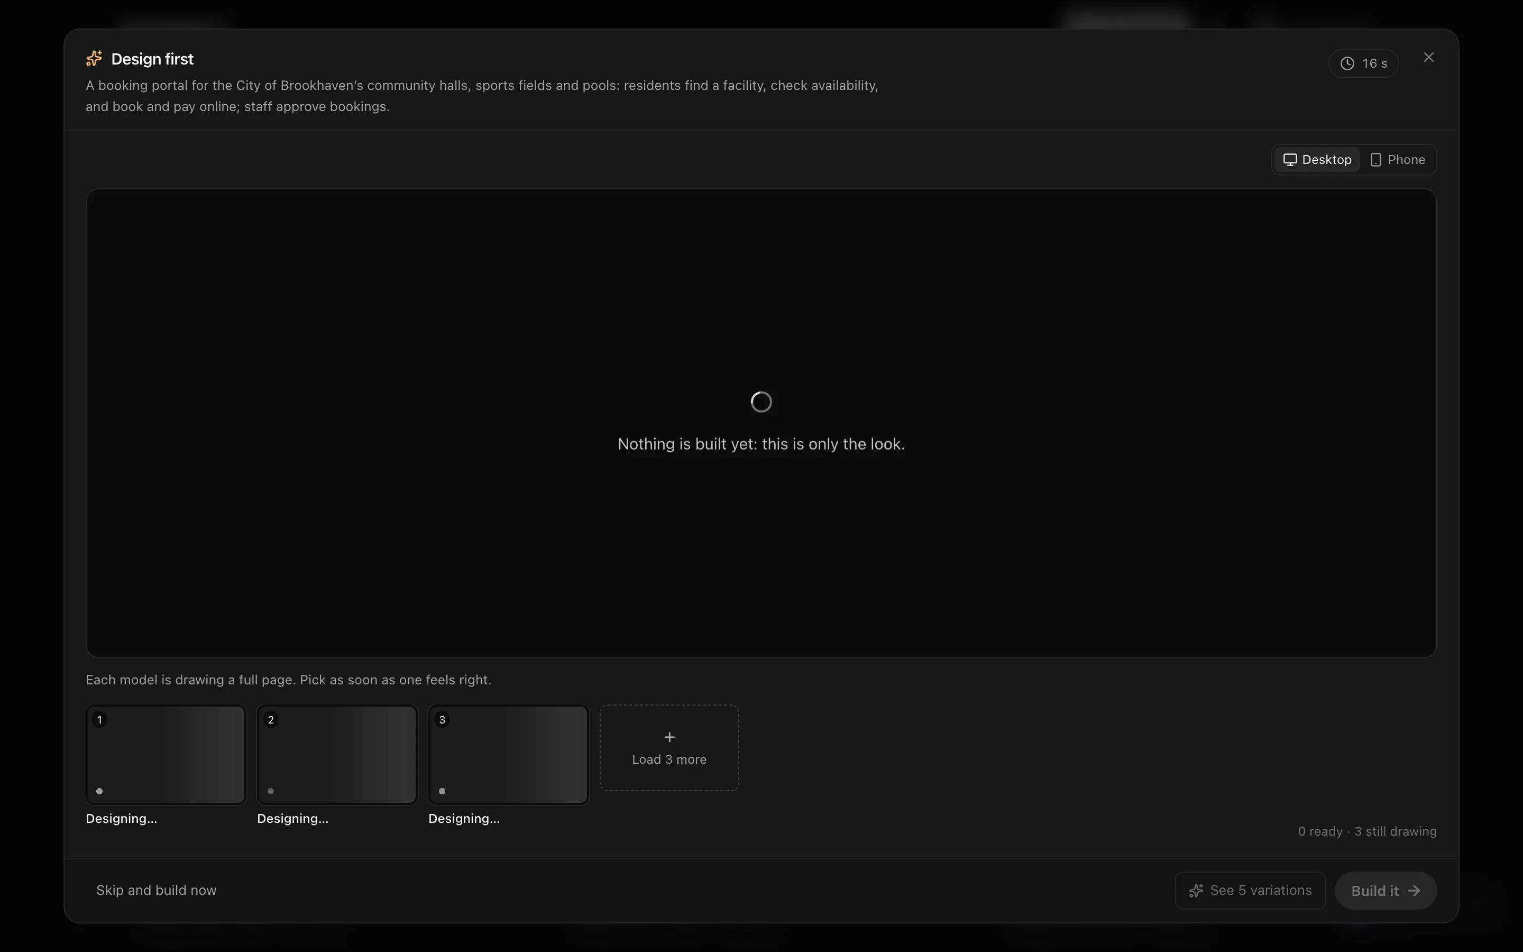Click Skip and build now
Screen dimensions: 1523x952
tap(156, 890)
